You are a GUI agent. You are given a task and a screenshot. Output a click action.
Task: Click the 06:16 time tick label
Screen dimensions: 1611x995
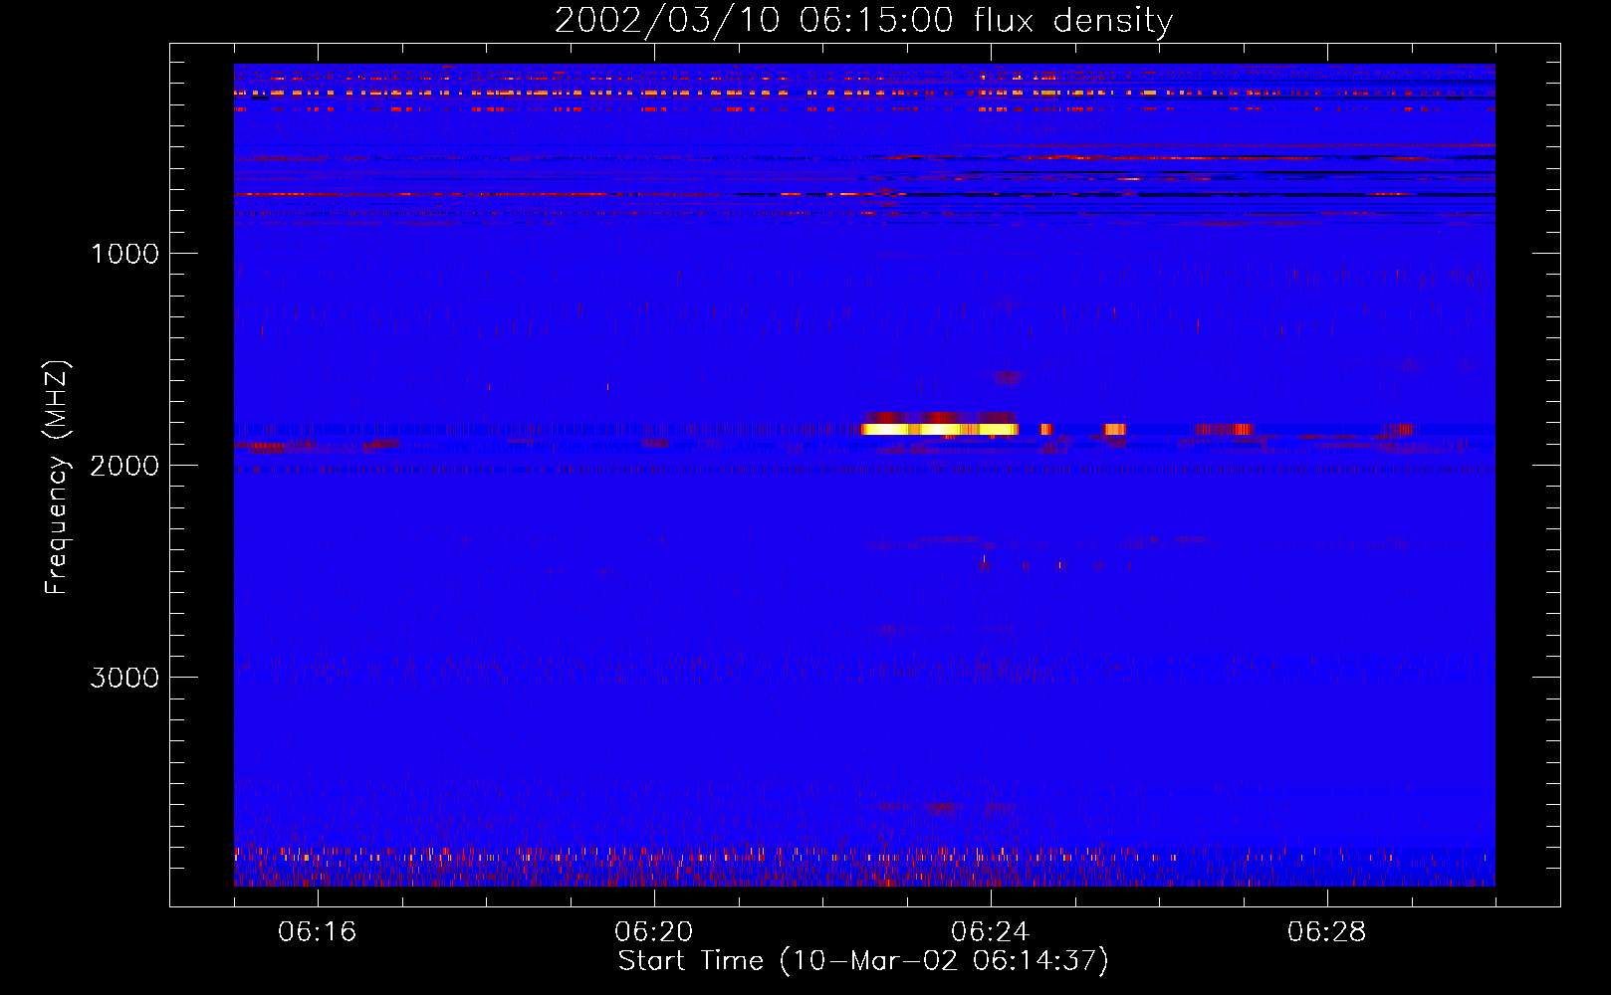click(x=318, y=932)
